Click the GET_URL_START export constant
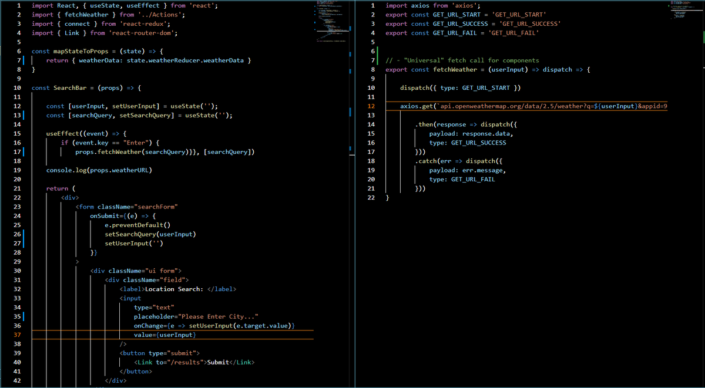Viewport: 705px width, 388px height. click(455, 14)
